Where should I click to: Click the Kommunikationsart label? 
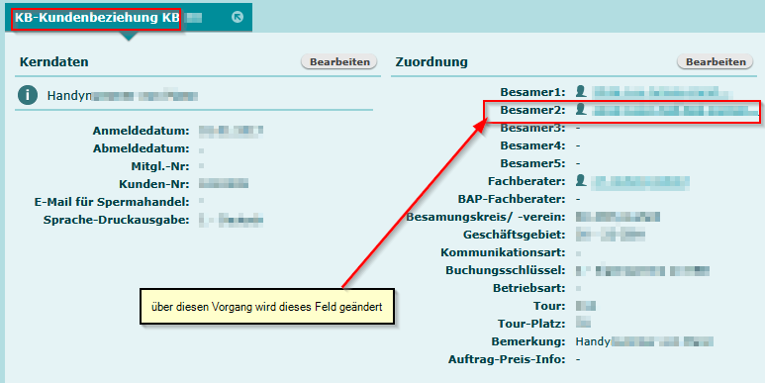point(503,252)
